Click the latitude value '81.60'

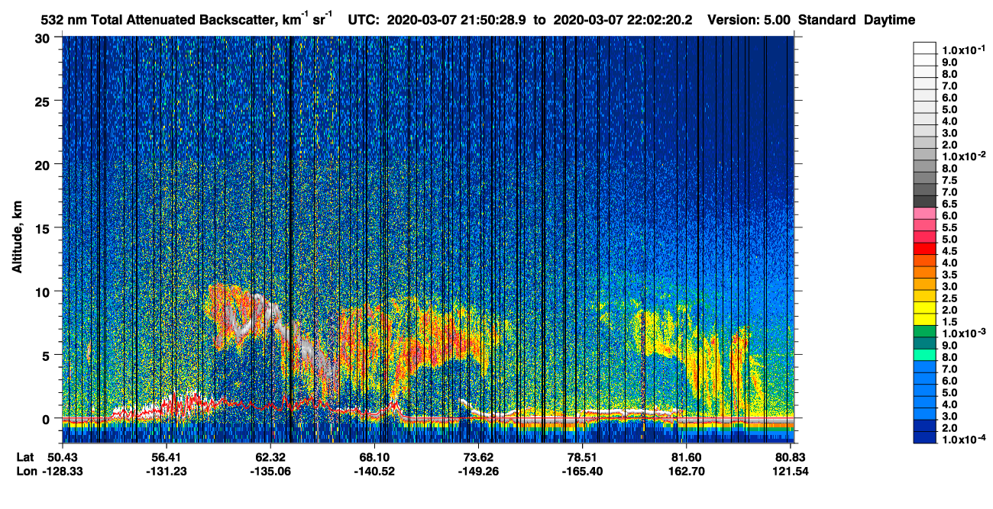pos(687,456)
